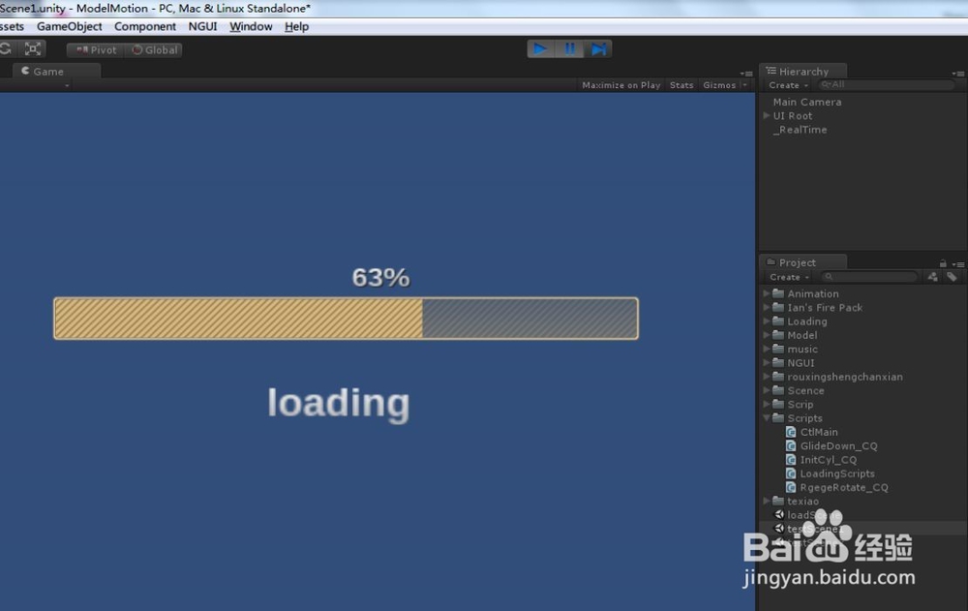Image resolution: width=968 pixels, height=611 pixels.
Task: Click the Pause button in the toolbar
Action: [570, 47]
